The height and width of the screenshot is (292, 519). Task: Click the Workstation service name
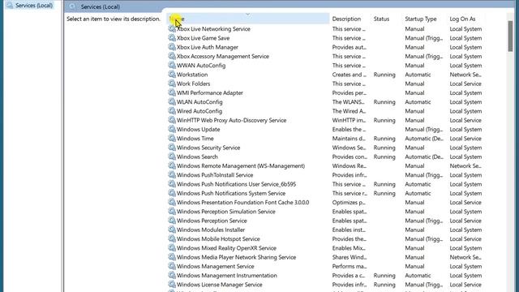[192, 75]
